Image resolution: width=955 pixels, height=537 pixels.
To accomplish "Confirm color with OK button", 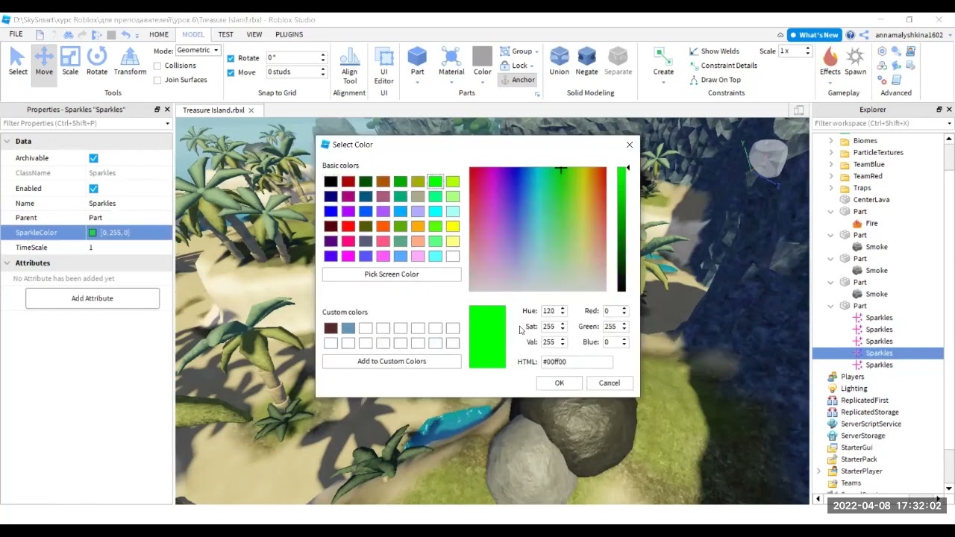I will [559, 383].
